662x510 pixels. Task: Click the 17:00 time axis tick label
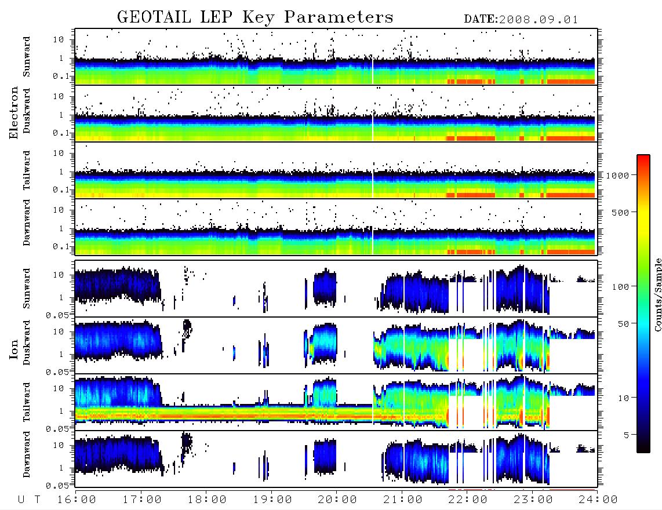142,500
